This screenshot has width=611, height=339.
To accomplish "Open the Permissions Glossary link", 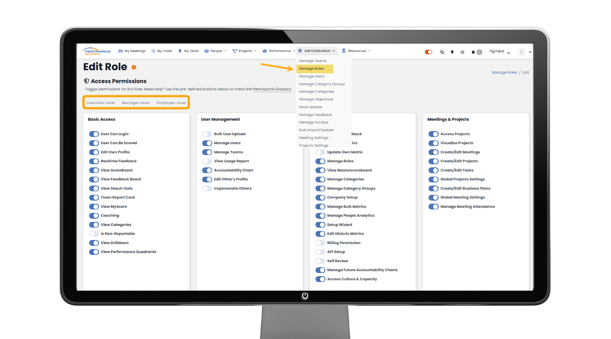I will 272,89.
